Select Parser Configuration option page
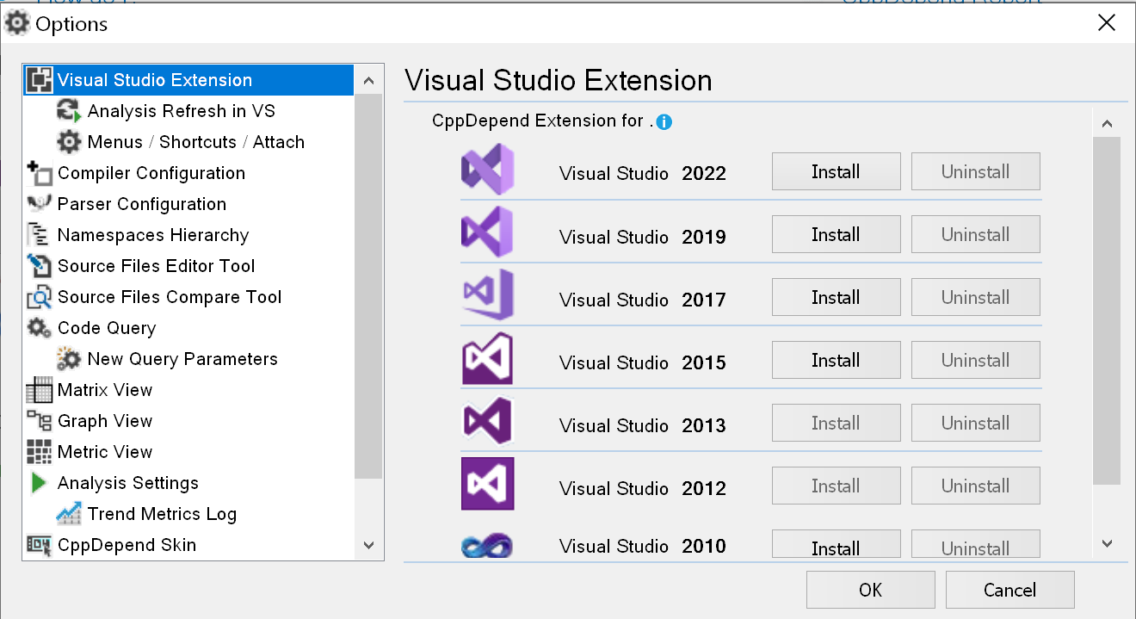1136x619 pixels. [142, 204]
